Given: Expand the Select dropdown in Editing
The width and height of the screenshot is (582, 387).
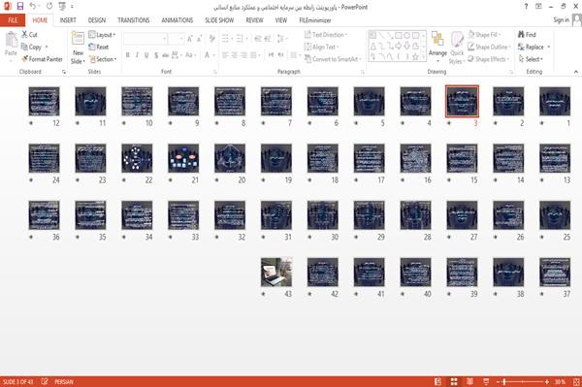Looking at the screenshot, I should click(531, 59).
